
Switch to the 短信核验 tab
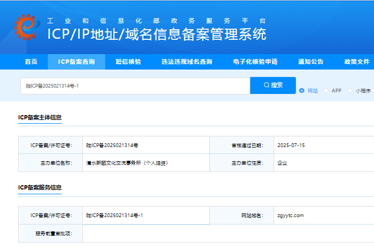click(x=129, y=62)
